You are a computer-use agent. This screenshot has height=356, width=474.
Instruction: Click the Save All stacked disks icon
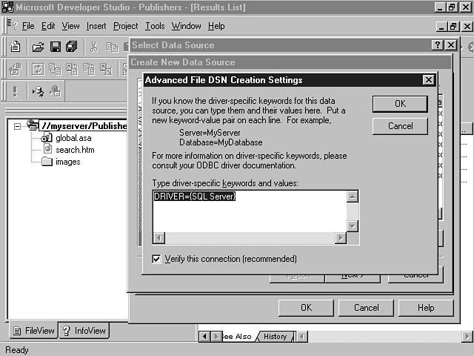click(71, 47)
